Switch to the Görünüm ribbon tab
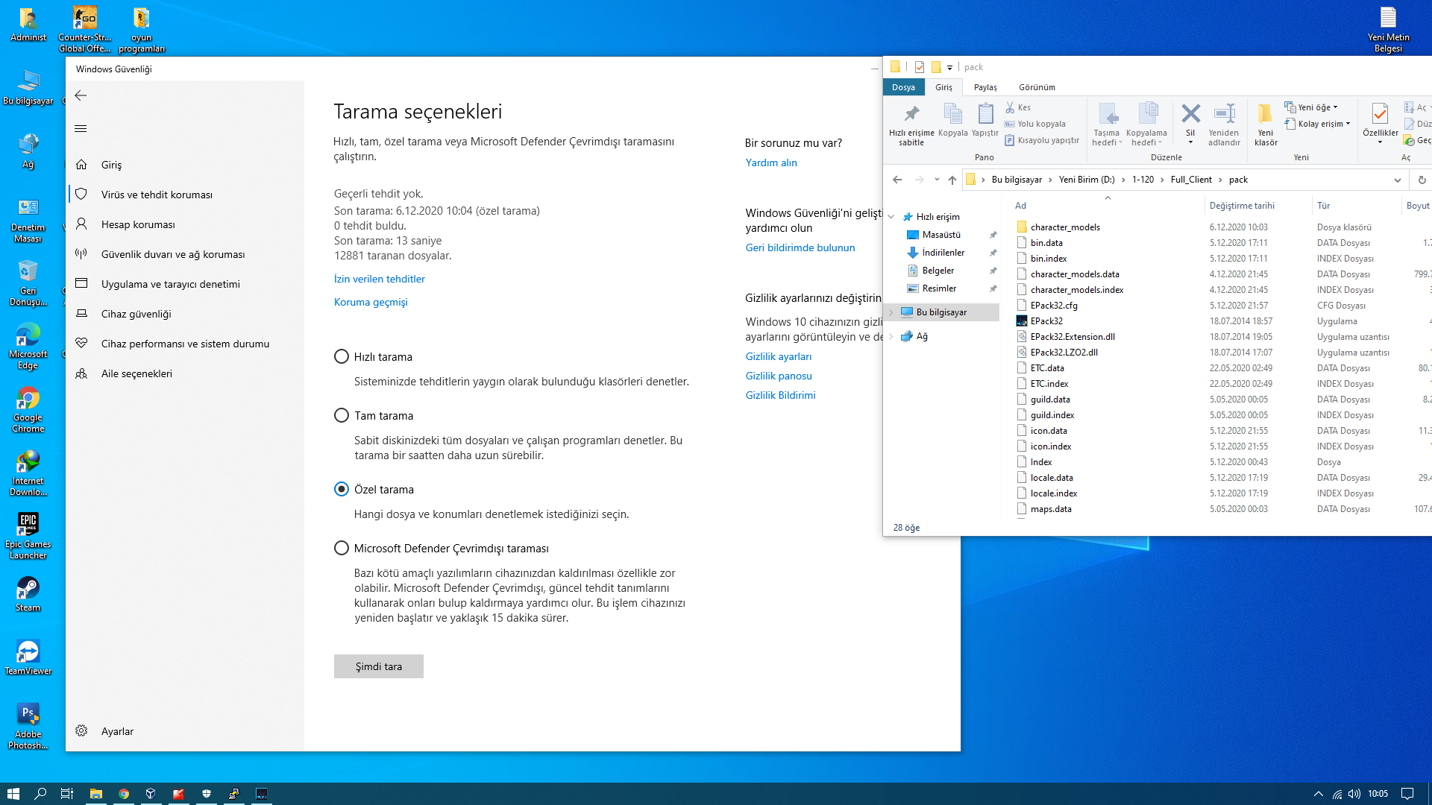Image resolution: width=1432 pixels, height=805 pixels. [x=1037, y=87]
